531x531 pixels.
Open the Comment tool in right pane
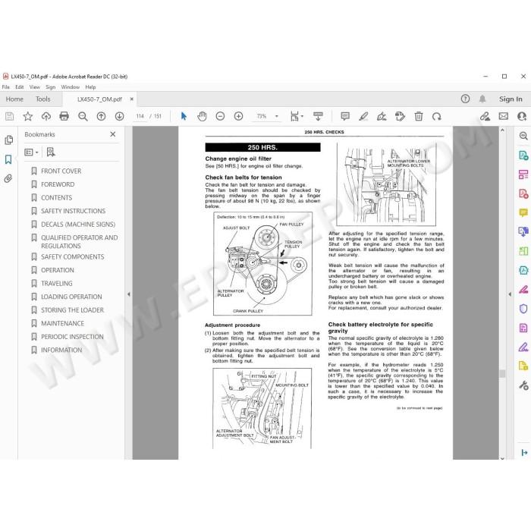click(523, 212)
